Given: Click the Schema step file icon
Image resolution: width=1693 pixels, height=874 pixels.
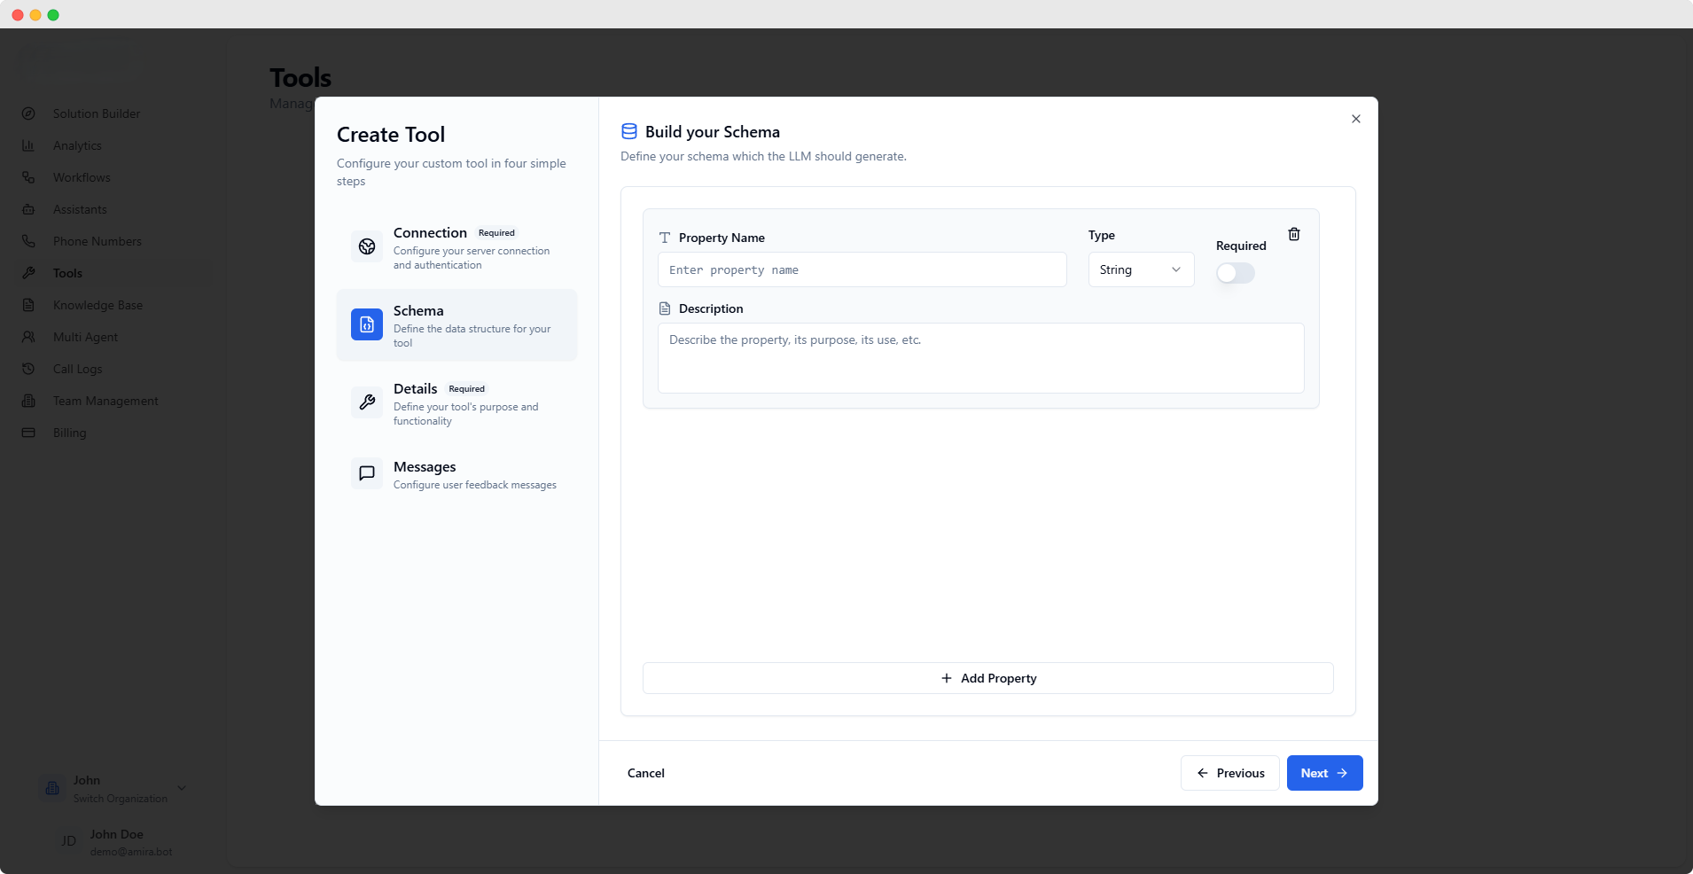Looking at the screenshot, I should (367, 325).
